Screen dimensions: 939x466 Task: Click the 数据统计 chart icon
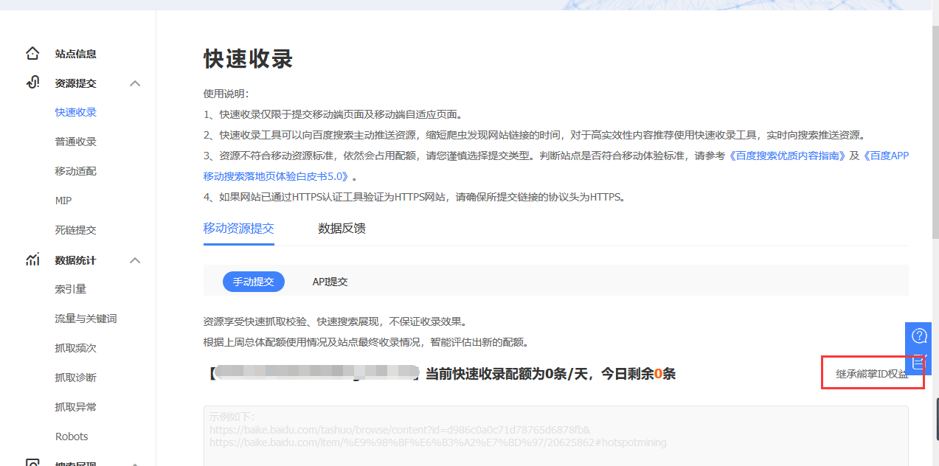pyautogui.click(x=32, y=260)
